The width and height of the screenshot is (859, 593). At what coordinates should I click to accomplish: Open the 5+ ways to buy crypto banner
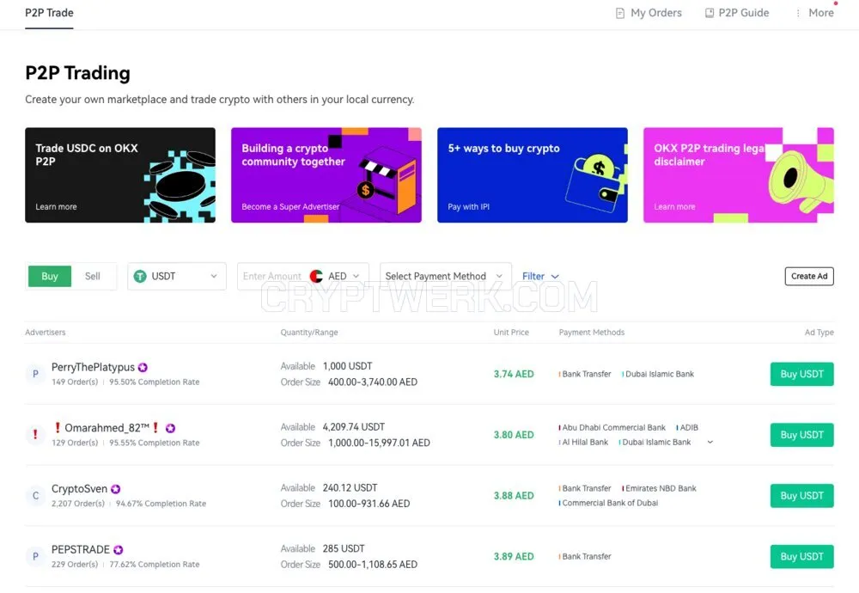click(x=532, y=174)
